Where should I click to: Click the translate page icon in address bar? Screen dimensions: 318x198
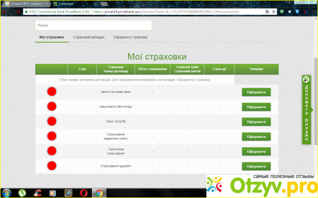pos(267,11)
